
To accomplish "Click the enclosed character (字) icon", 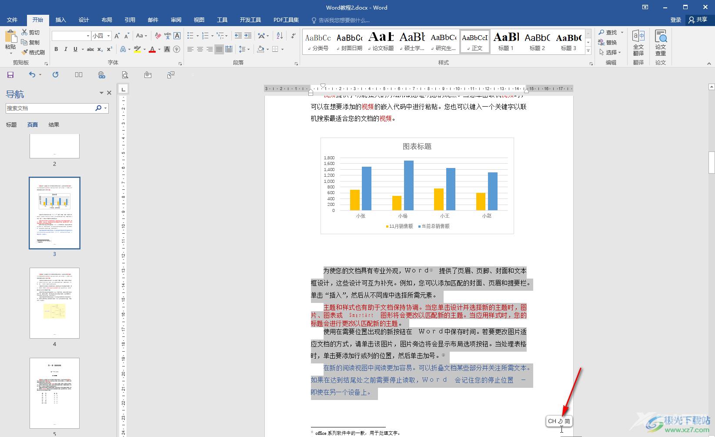I will click(177, 49).
